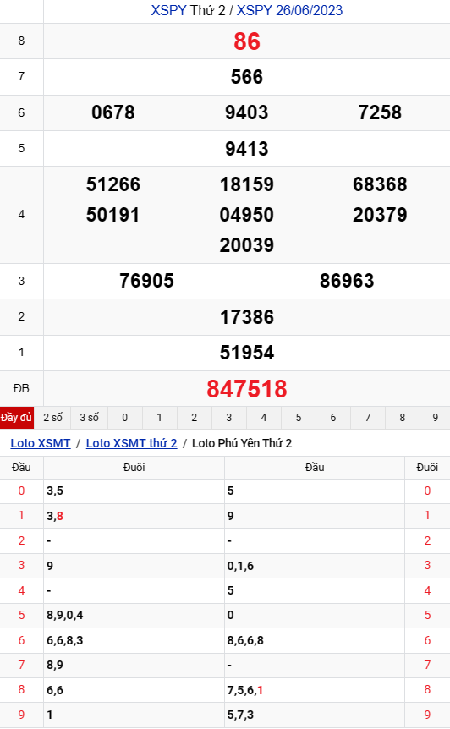Click prize 4 number 18159
450x729 pixels.
[x=247, y=184]
